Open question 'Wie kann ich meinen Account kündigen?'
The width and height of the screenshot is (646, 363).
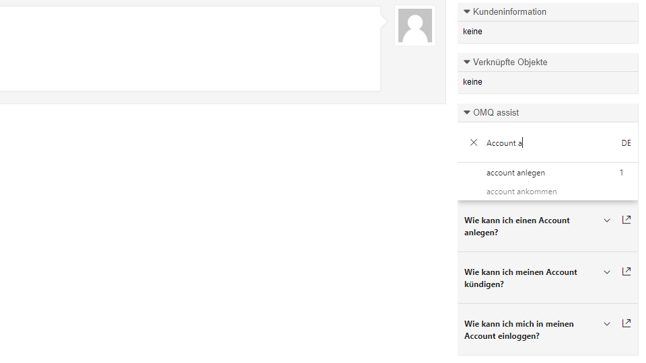520,278
